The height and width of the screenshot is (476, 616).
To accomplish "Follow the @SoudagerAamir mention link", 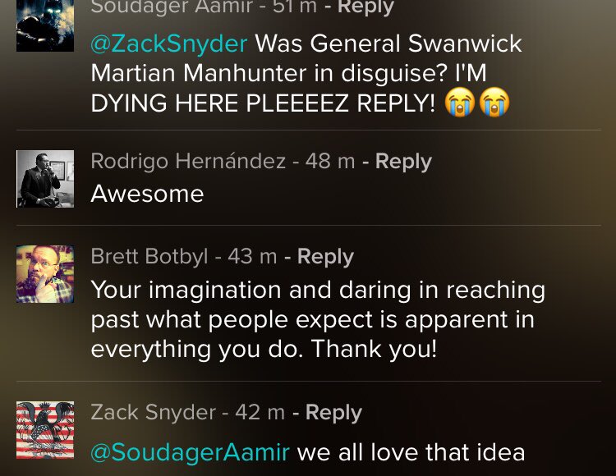I will pos(190,451).
